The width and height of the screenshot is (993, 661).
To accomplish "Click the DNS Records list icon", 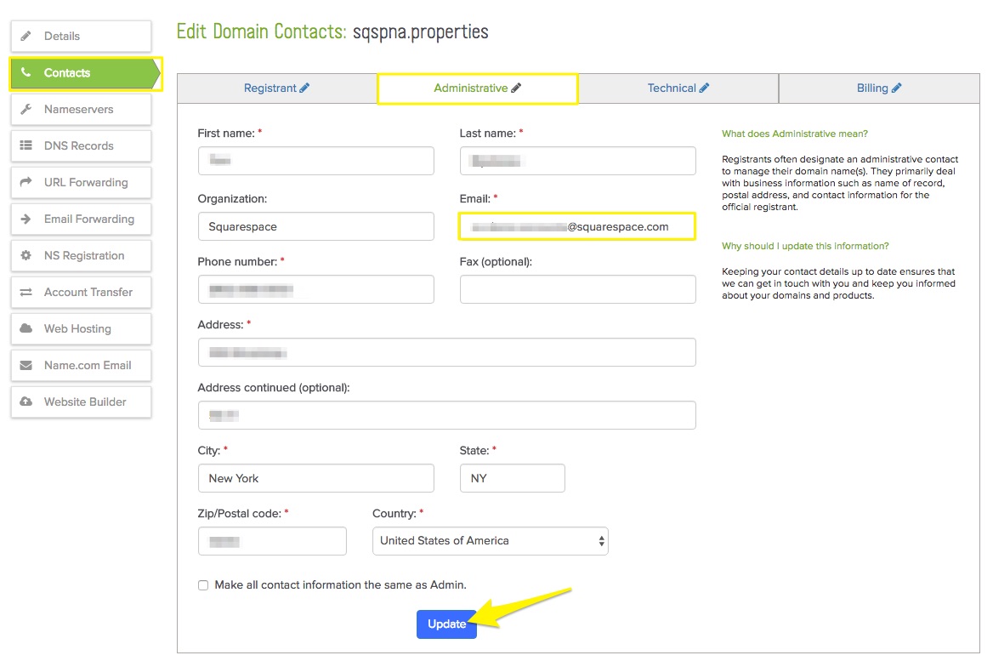I will coord(26,146).
